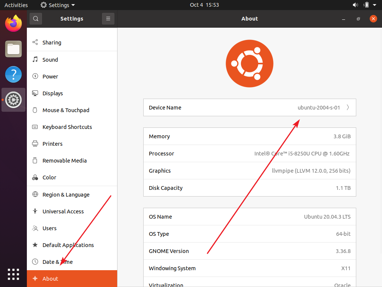Open the Settings search icon
This screenshot has height=287, width=382.
coord(35,19)
